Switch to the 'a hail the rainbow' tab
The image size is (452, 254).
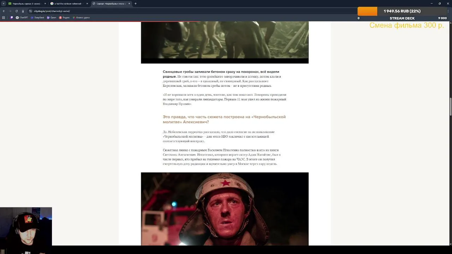pos(69,4)
